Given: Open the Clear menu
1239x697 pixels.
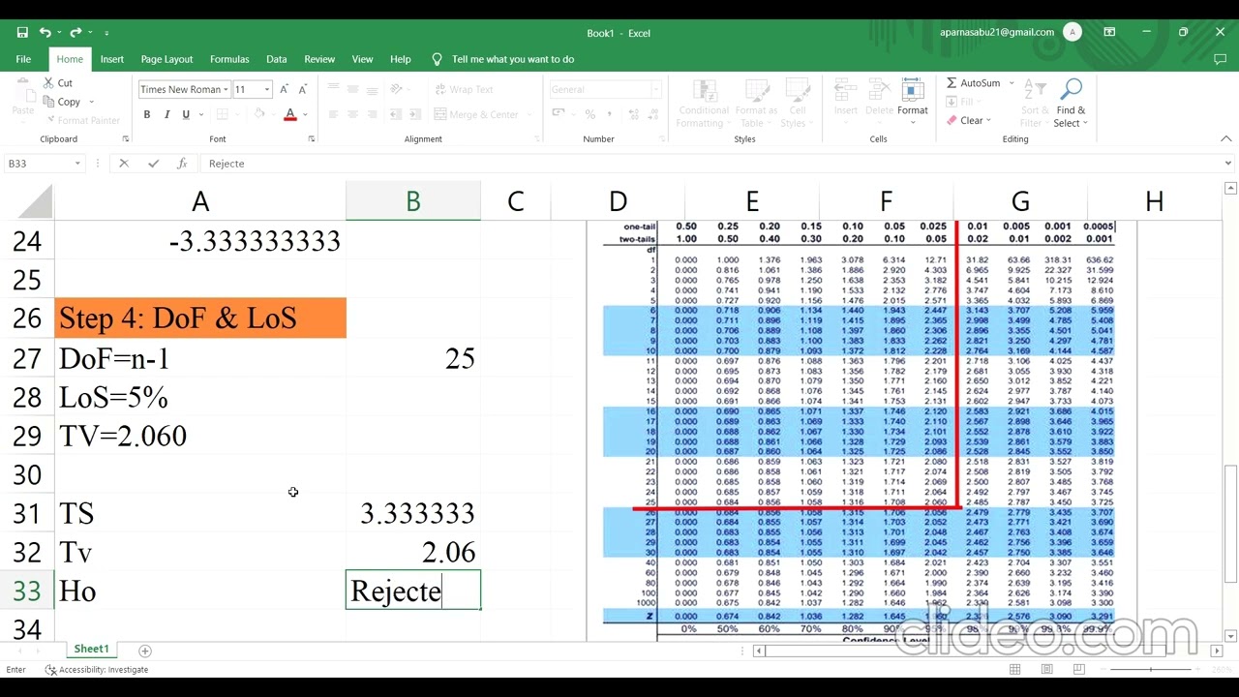Looking at the screenshot, I should (968, 121).
